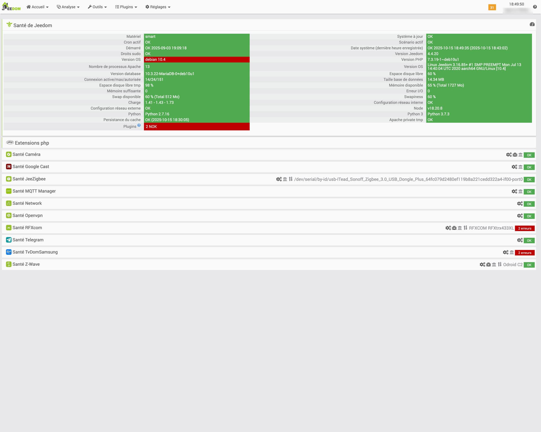Click the building icon in Santé TvDomSamsung row

tap(512, 252)
